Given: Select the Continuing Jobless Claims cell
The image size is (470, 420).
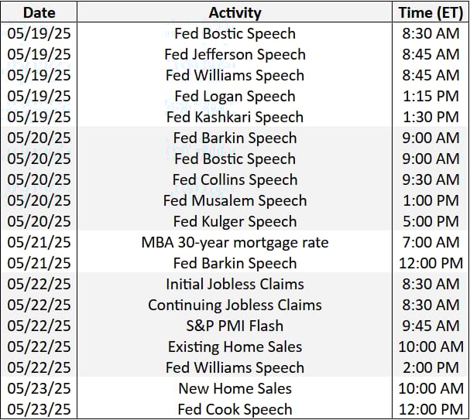Looking at the screenshot, I should [x=235, y=305].
